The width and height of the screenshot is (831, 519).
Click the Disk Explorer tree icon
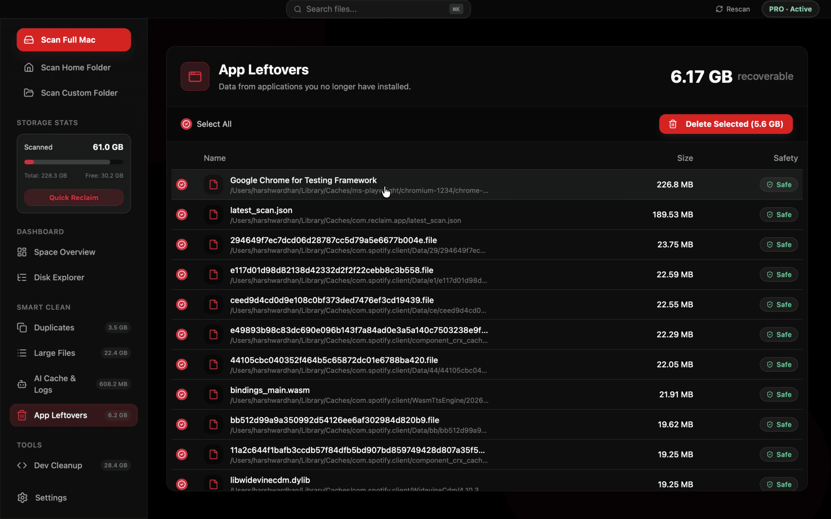pyautogui.click(x=22, y=277)
